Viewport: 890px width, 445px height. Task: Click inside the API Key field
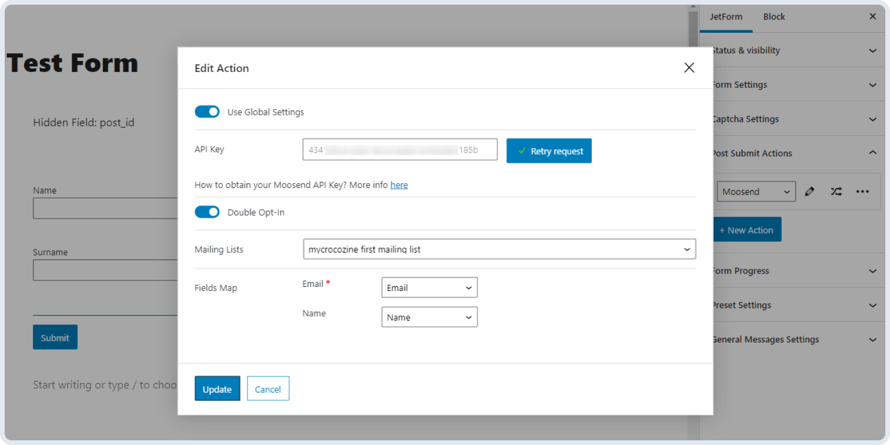400,150
